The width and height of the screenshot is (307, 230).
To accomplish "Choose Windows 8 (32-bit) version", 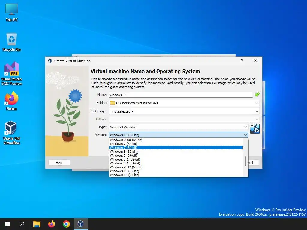I will click(176, 152).
